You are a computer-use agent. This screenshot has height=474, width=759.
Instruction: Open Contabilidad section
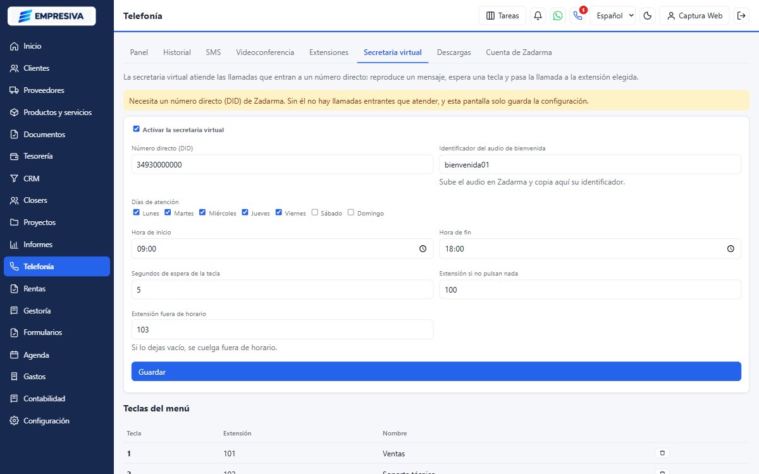point(57,399)
